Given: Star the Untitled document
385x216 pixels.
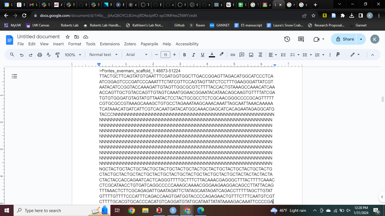Looking at the screenshot, I should click(68, 37).
